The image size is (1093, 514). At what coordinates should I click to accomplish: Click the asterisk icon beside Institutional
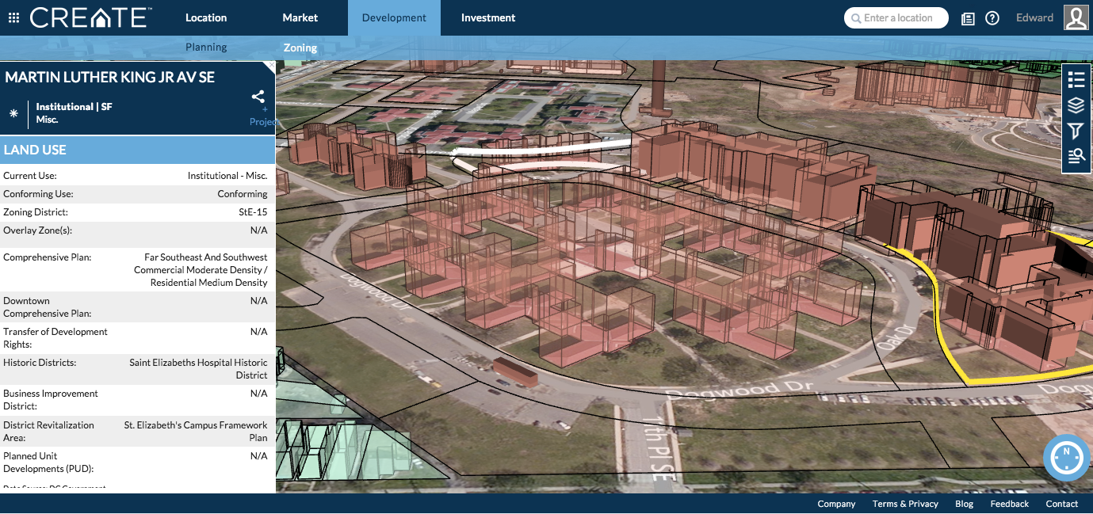coord(13,113)
